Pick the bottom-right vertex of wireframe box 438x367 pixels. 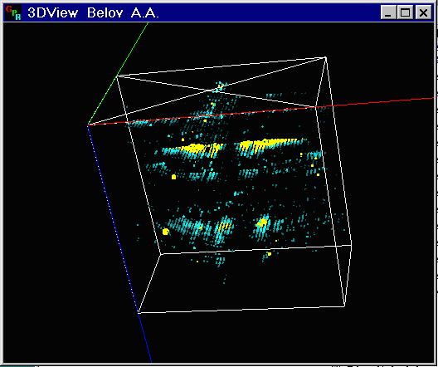[344, 306]
